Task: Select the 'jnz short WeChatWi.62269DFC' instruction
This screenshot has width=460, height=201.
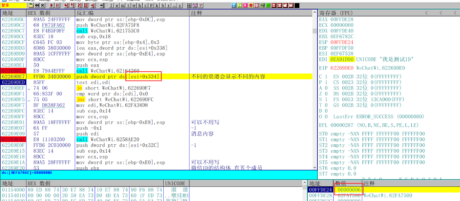Action: (115, 100)
